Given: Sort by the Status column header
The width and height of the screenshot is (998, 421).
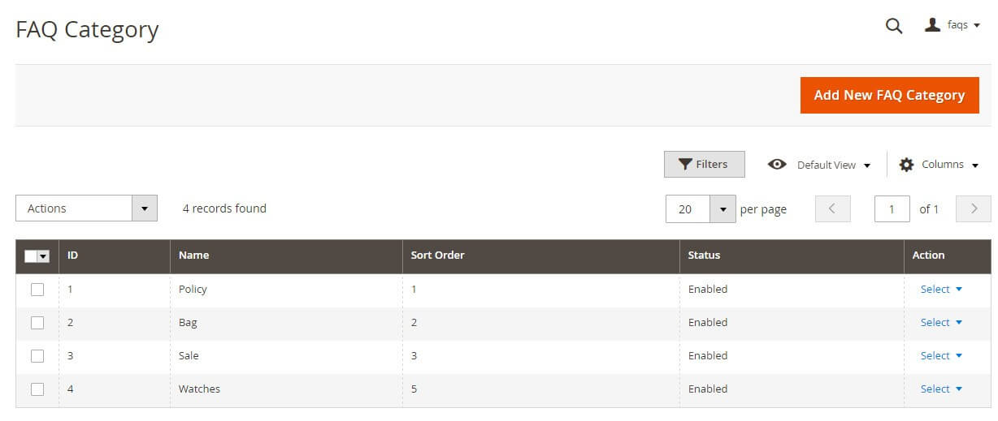Looking at the screenshot, I should coord(704,256).
